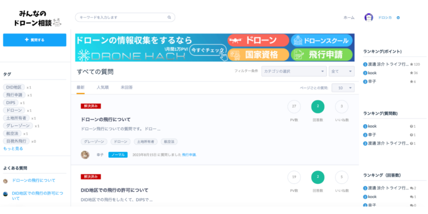Select the グレーゾーン tag in sidebar
Screen dimensions: 428x214
[x=18, y=126]
